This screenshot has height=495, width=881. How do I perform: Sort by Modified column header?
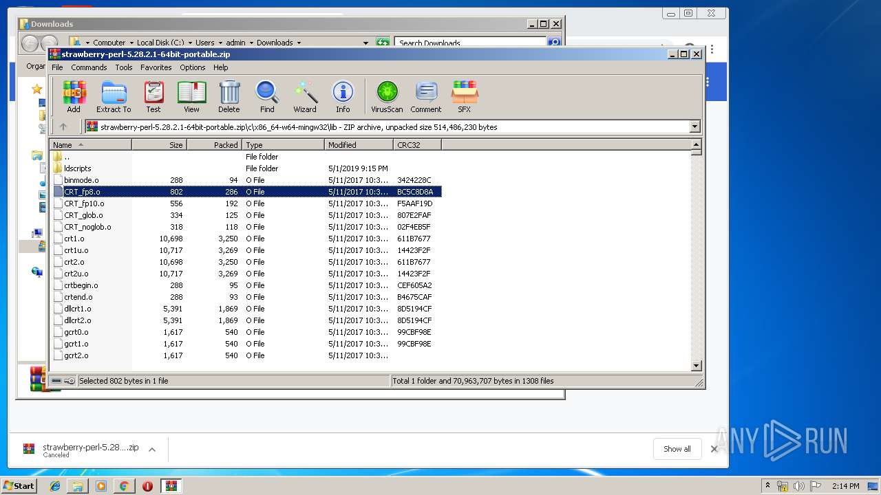359,145
